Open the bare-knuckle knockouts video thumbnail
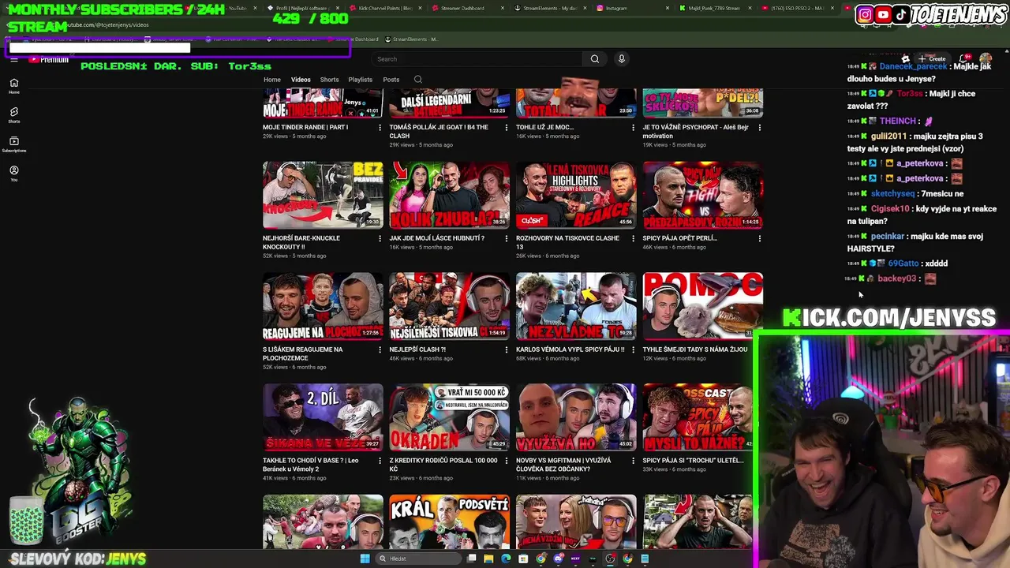The width and height of the screenshot is (1010, 568). pos(323,196)
